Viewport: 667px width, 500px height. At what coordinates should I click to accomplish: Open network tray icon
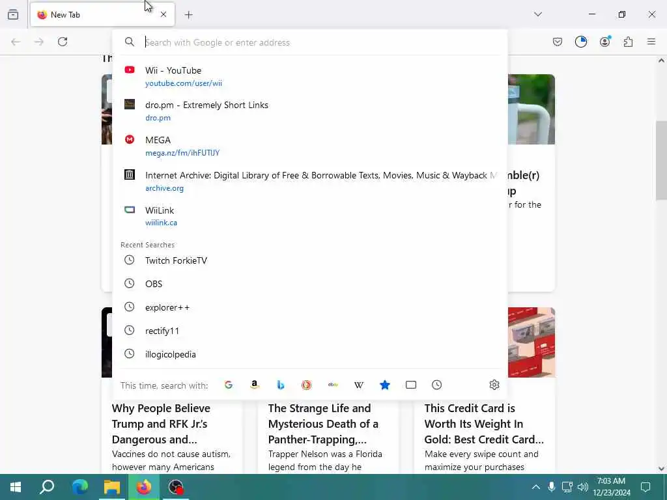(567, 487)
